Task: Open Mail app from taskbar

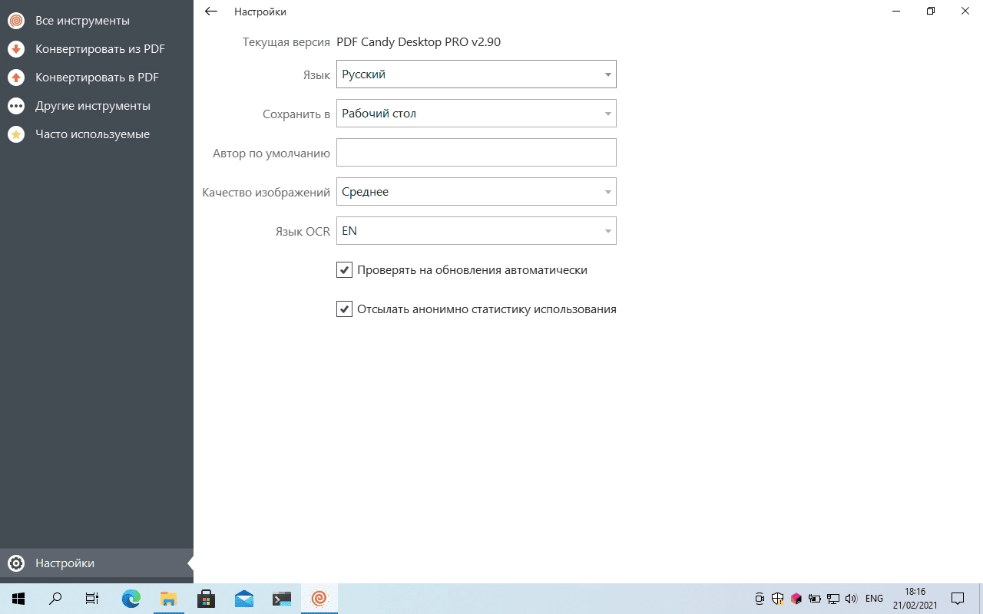Action: point(244,599)
